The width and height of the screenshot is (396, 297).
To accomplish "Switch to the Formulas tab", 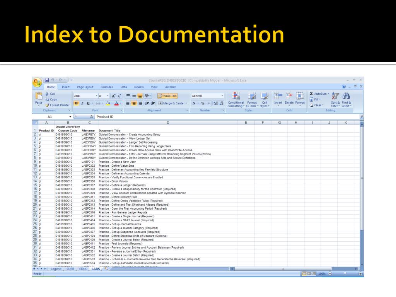I will tap(107, 87).
